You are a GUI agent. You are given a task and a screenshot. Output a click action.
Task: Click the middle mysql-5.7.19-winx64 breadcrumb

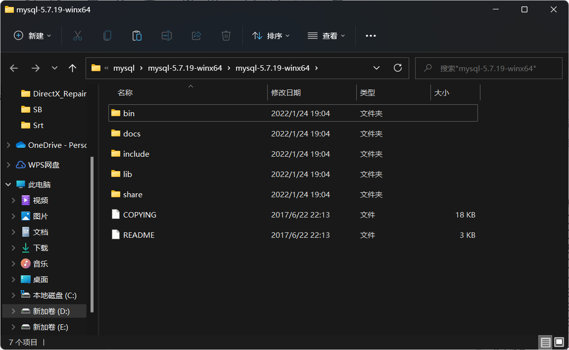tap(185, 68)
